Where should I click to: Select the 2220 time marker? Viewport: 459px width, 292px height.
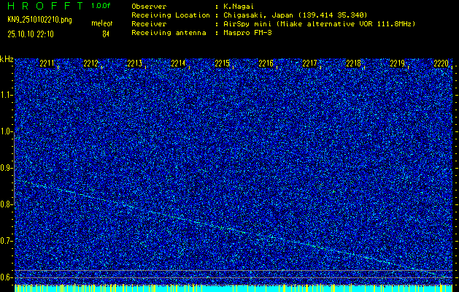pyautogui.click(x=441, y=64)
